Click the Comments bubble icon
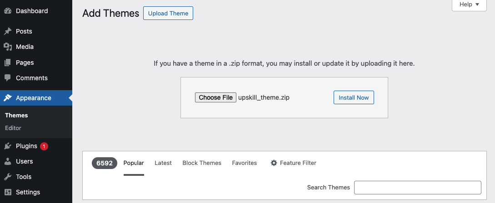The width and height of the screenshot is (495, 203). point(8,78)
